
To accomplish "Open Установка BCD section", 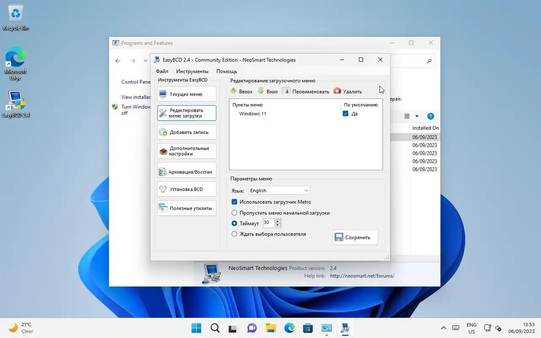I will (186, 189).
